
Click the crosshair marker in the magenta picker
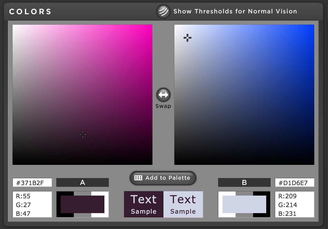coord(83,134)
